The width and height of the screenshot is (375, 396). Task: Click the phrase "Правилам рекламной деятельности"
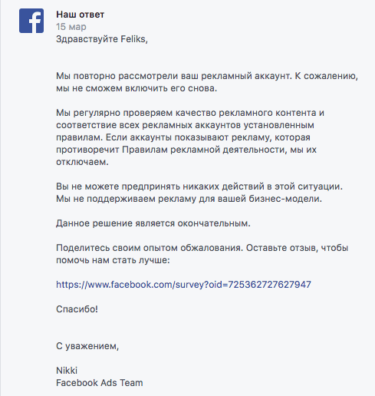[203, 150]
